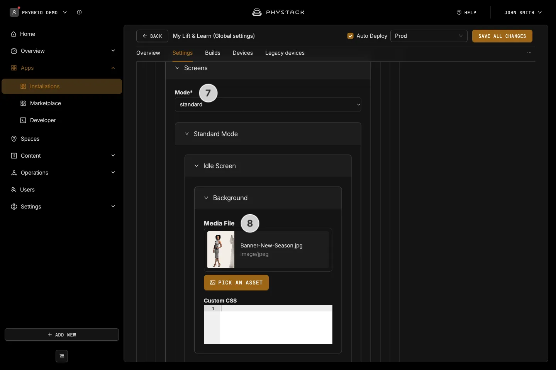This screenshot has height=370, width=556.
Task: Click the info icon beside PHYGRID DEMO
Action: point(79,12)
